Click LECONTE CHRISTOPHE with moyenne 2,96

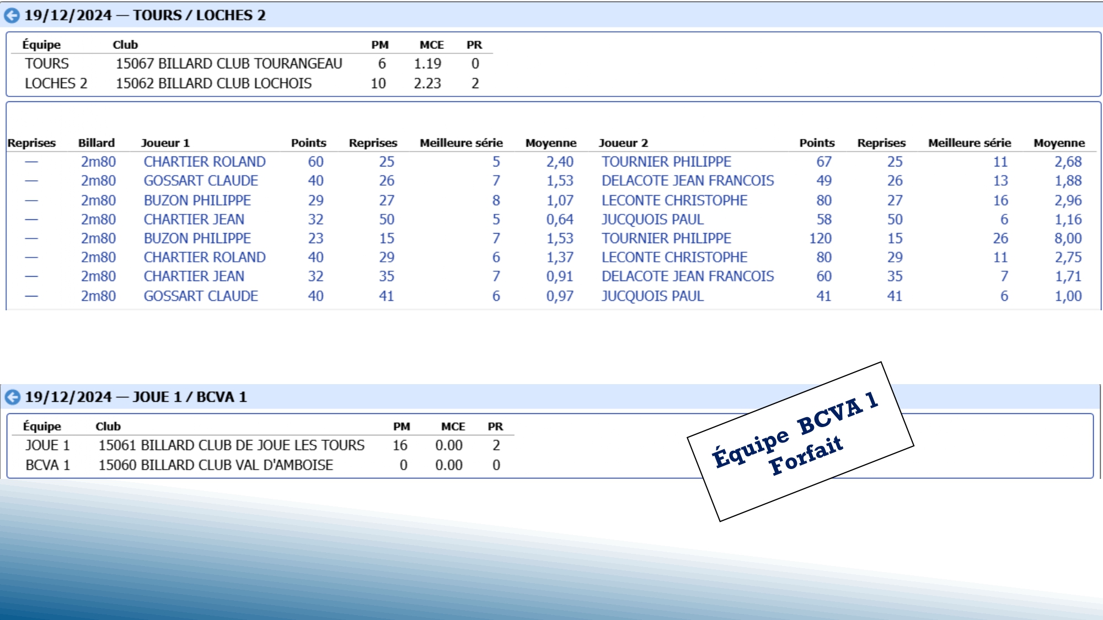pyautogui.click(x=674, y=201)
